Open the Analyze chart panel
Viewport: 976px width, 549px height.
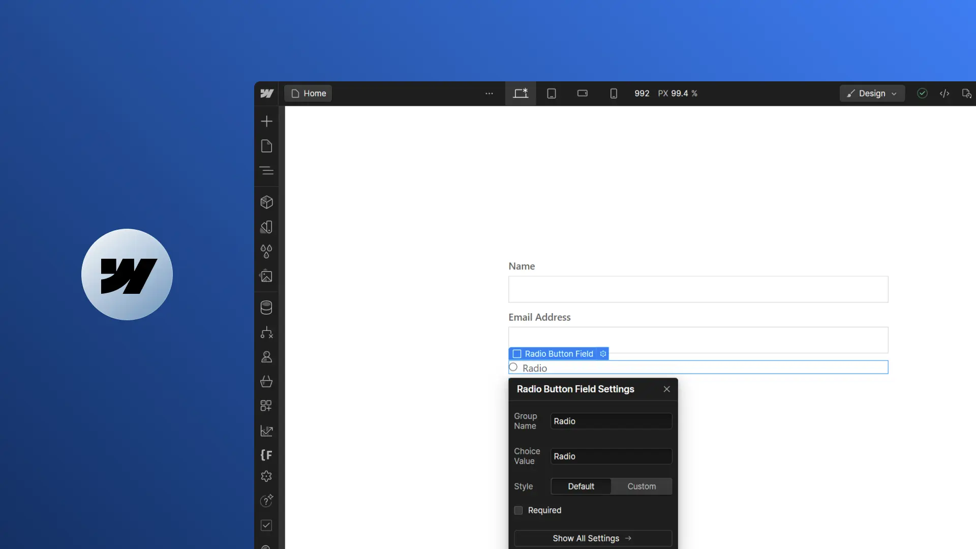click(x=266, y=431)
